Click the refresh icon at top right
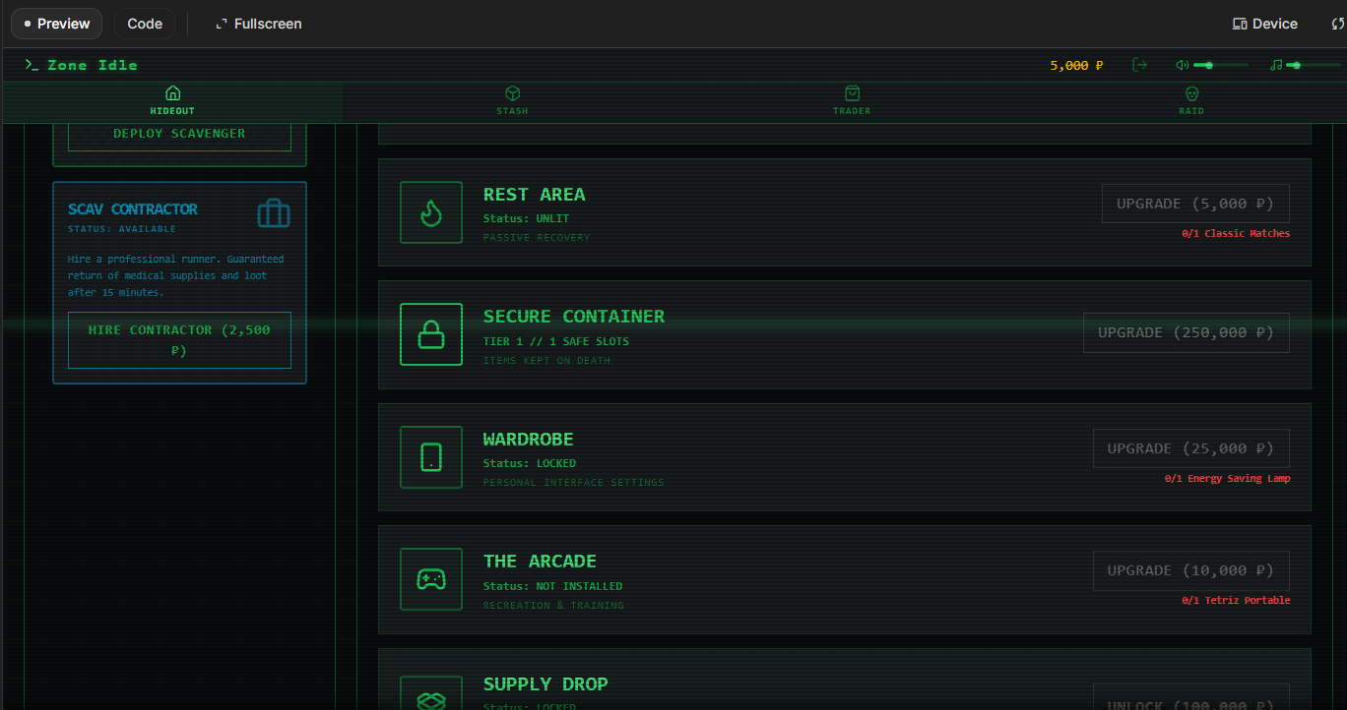 pyautogui.click(x=1338, y=24)
